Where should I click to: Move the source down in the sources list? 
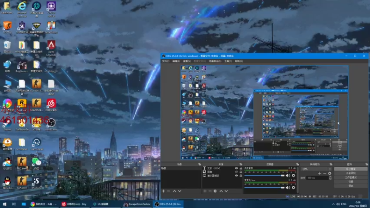click(x=226, y=191)
